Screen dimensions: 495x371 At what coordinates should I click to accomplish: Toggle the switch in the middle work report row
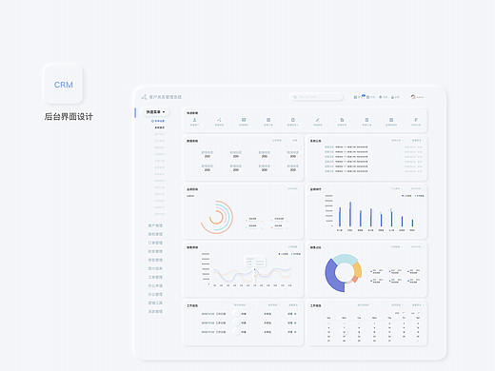236,322
